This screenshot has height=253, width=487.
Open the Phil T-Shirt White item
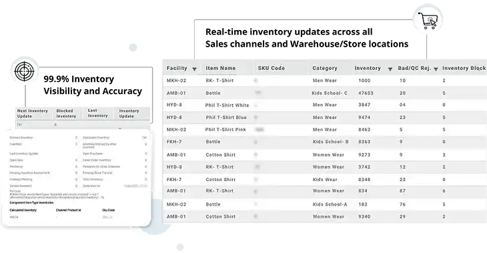pyautogui.click(x=227, y=105)
